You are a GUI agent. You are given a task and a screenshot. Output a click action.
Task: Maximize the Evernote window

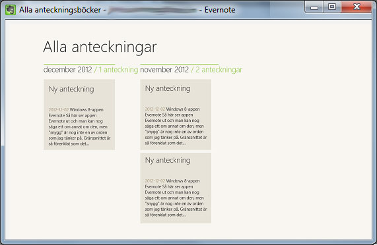(332, 7)
